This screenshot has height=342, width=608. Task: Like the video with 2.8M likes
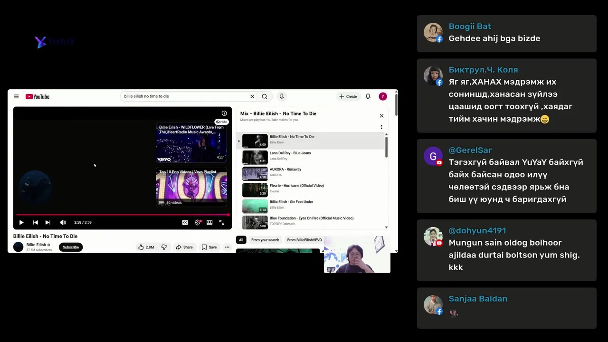click(x=146, y=247)
